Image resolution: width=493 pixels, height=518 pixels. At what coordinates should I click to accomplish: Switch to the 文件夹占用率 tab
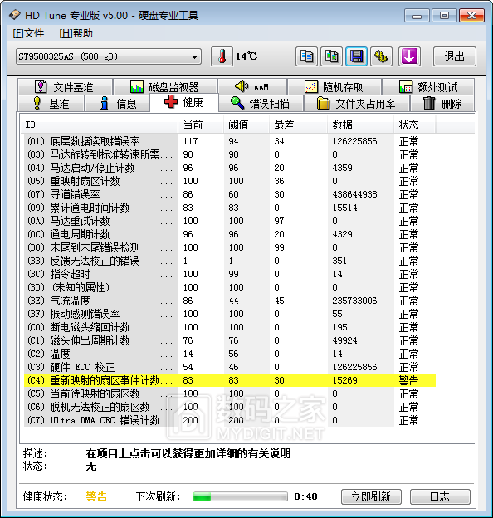pos(357,104)
